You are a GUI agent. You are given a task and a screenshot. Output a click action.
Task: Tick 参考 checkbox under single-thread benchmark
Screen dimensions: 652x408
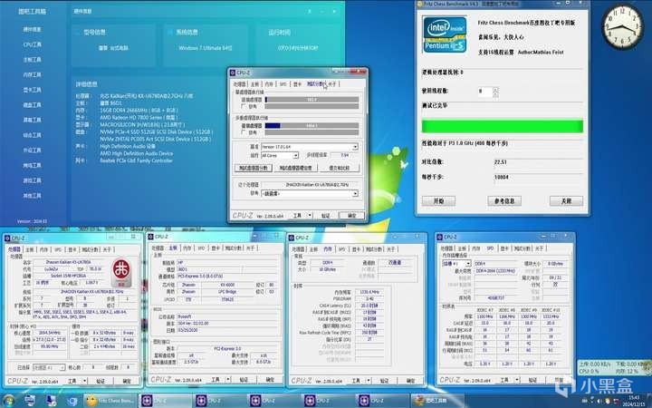point(244,107)
